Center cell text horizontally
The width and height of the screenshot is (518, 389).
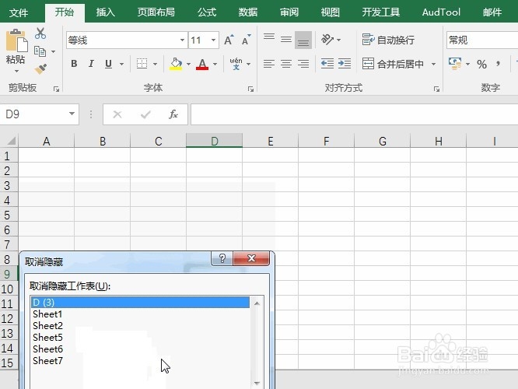coord(286,64)
